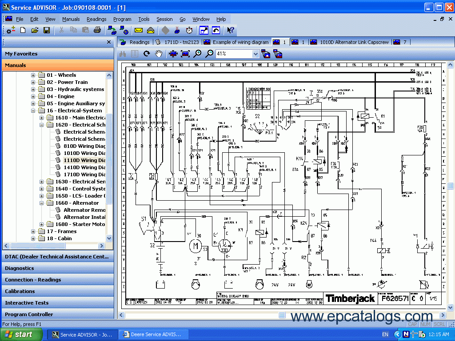The image size is (455, 341).
Task: Expand the 01 - Wheels tree node
Action: (33, 75)
